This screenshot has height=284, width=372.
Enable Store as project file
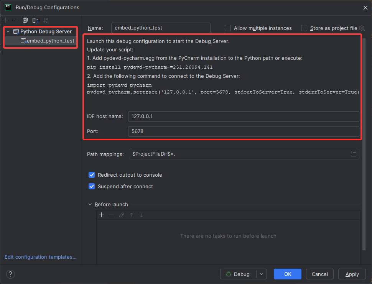(x=304, y=28)
